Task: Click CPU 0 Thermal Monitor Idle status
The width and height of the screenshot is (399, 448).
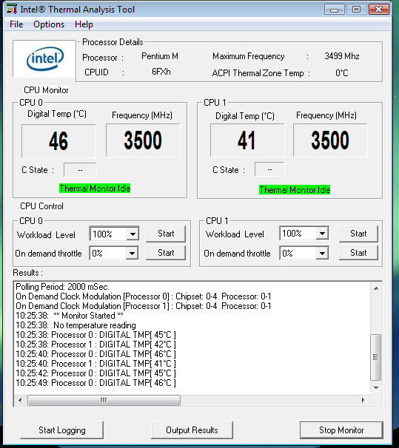Action: 95,189
